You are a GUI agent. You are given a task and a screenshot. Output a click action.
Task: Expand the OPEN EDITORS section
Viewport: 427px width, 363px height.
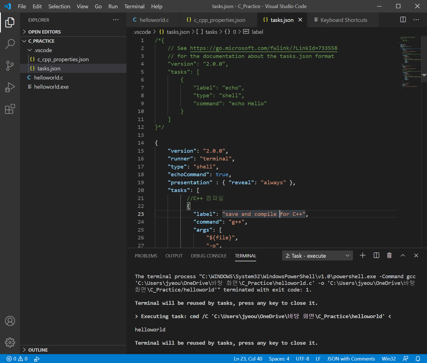pyautogui.click(x=73, y=32)
